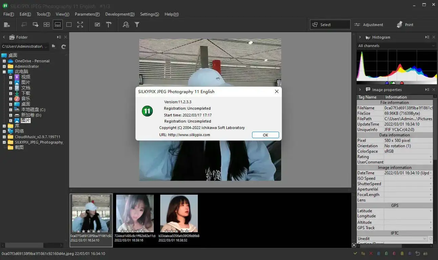The image size is (438, 260).
Task: Expand the OneDrive - Personal folder
Action: pos(3,61)
